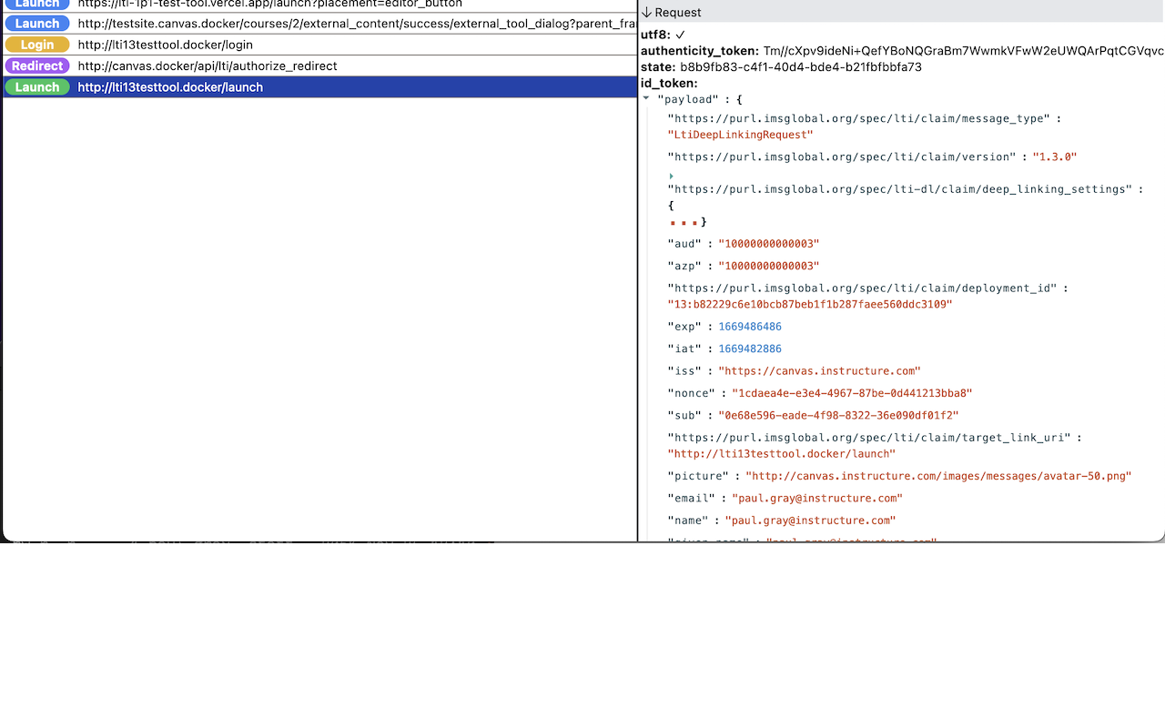Viewport: 1165px width, 728px height.
Task: Click the yellow Login badge
Action: coord(37,45)
